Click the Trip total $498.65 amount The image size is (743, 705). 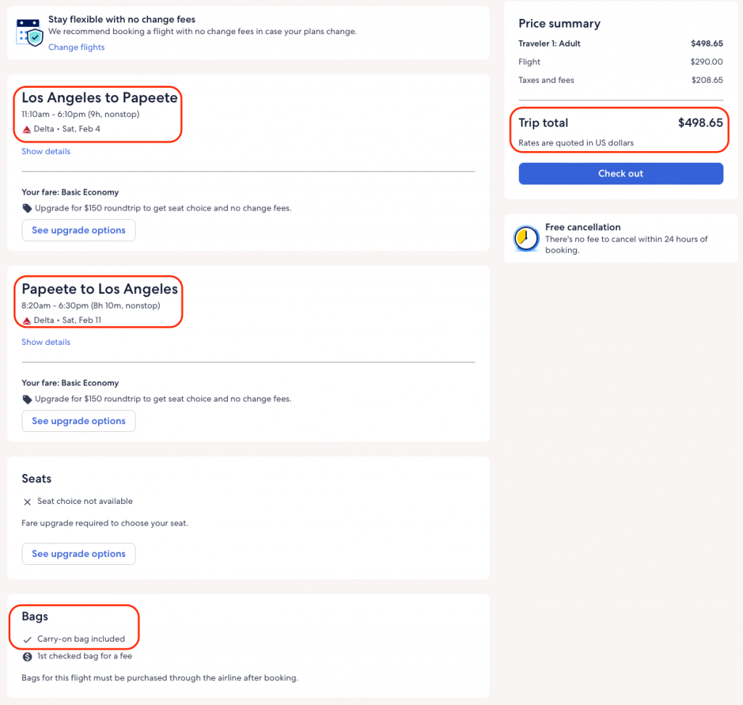tap(700, 123)
